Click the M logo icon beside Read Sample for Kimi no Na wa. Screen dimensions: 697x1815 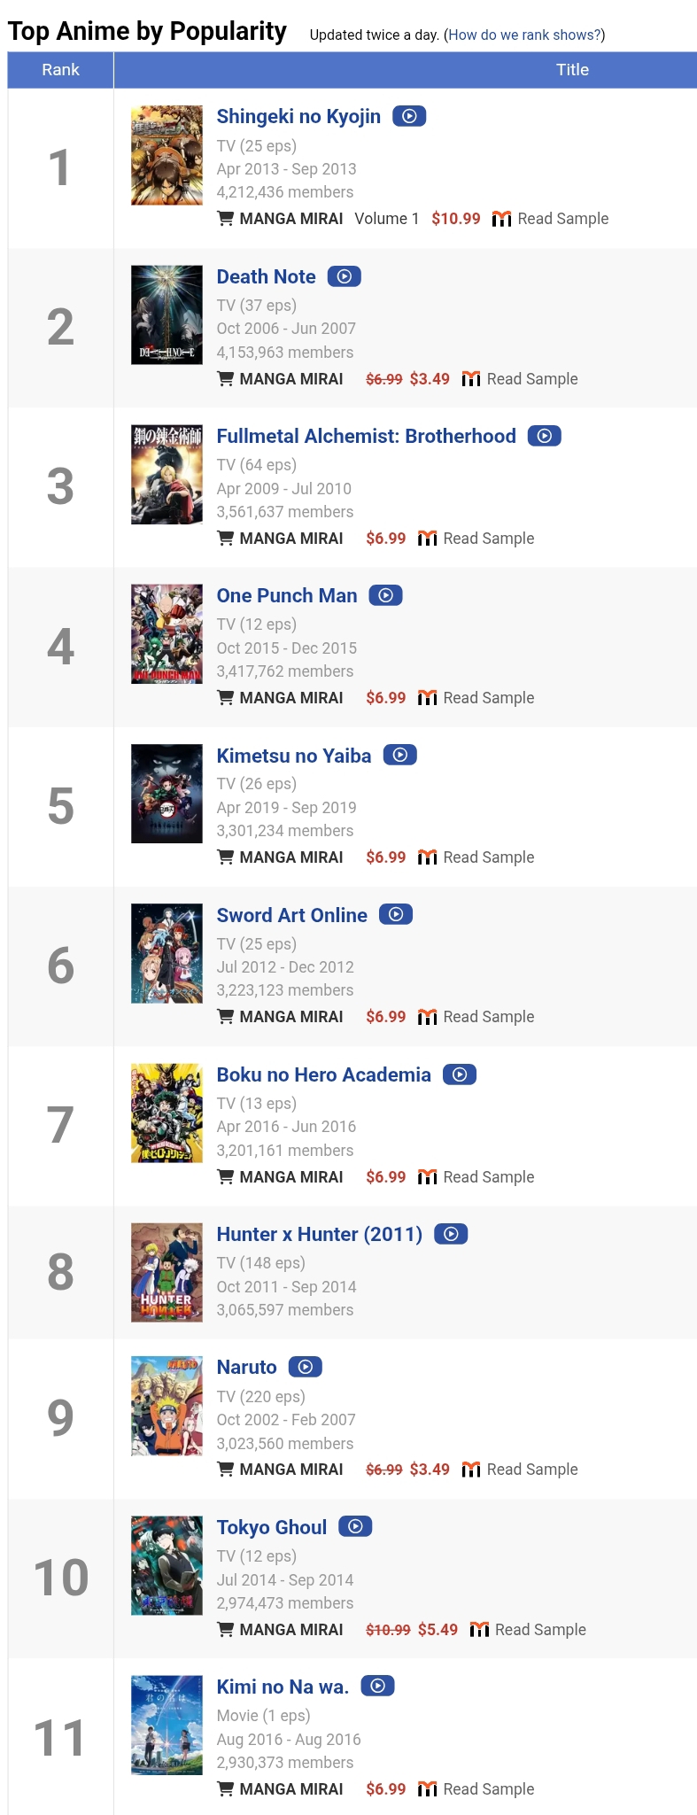427,1788
